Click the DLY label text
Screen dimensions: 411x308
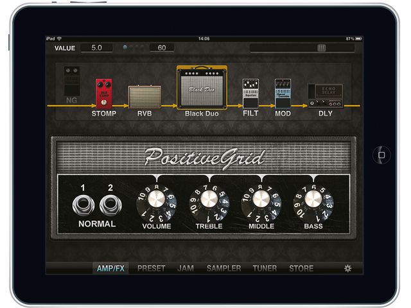tap(326, 114)
